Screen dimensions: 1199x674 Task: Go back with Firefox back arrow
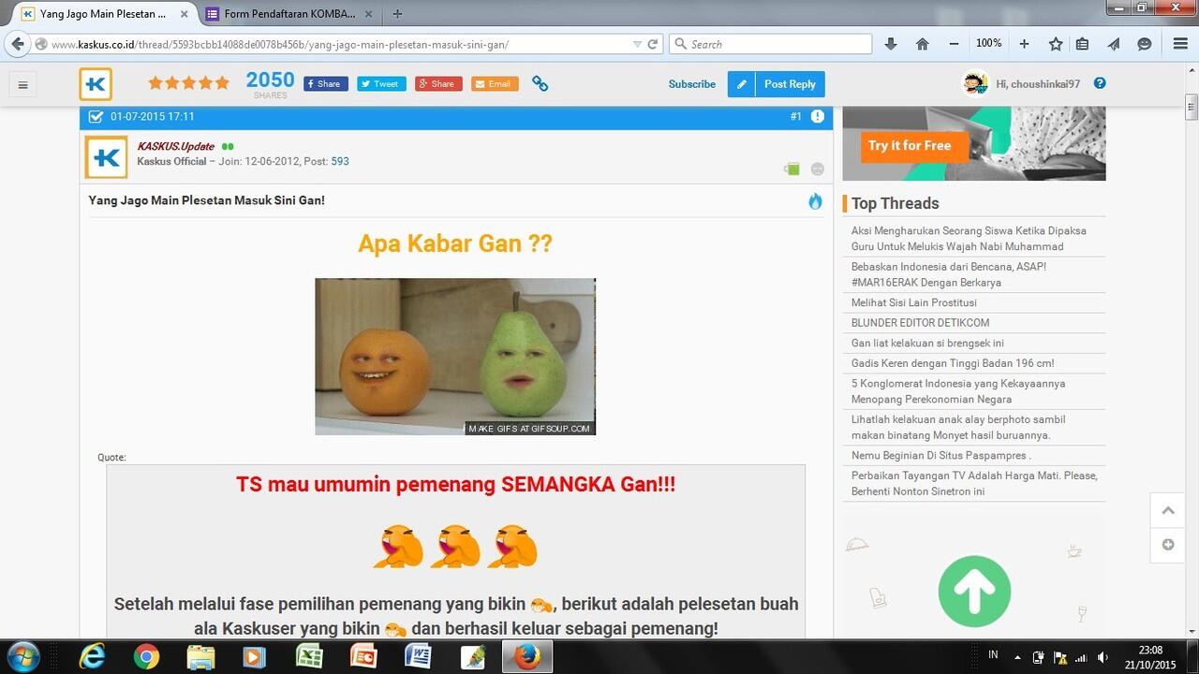pyautogui.click(x=17, y=44)
